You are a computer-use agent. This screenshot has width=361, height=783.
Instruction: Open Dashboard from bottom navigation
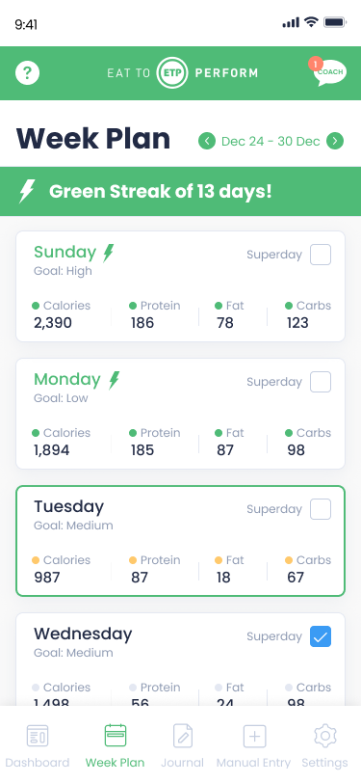(38, 746)
